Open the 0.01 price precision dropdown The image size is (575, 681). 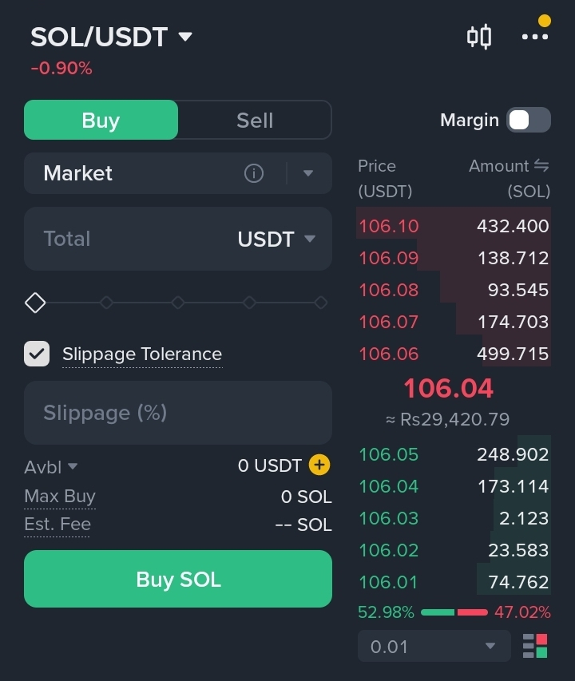tap(434, 646)
